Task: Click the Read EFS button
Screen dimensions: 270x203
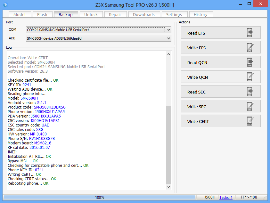Action: (221, 33)
